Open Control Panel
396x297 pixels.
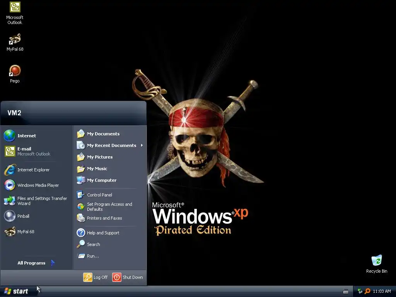pos(110,195)
